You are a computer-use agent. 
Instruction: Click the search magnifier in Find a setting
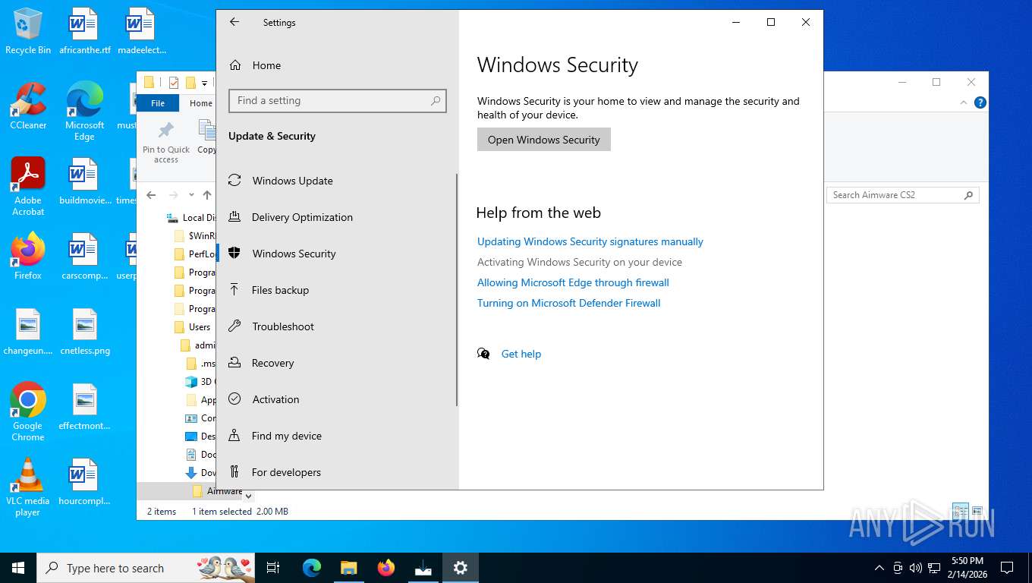click(436, 100)
